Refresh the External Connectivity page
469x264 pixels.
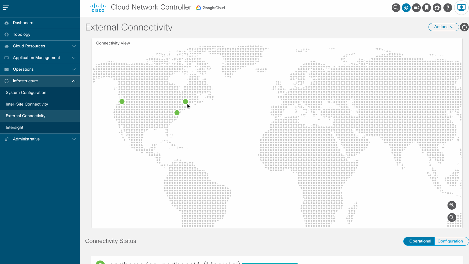click(x=464, y=27)
